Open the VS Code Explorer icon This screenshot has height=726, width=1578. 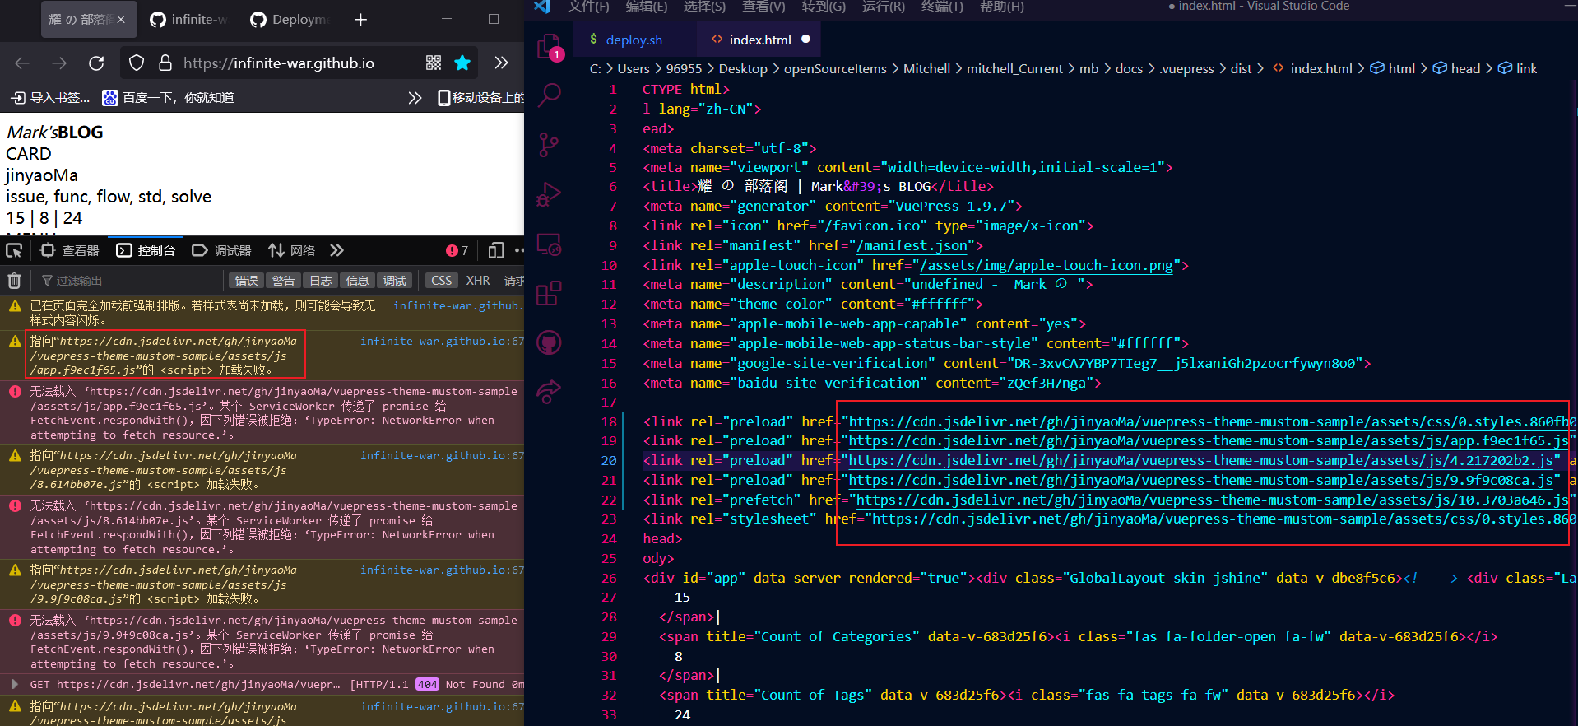click(549, 47)
